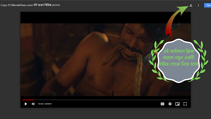
Task: Mute the video volume
Action: 33,104
